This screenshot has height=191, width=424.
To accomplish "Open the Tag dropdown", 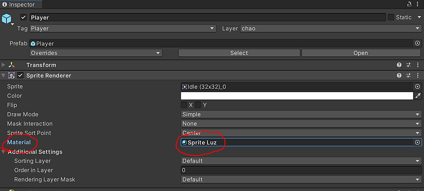I will tap(123, 29).
